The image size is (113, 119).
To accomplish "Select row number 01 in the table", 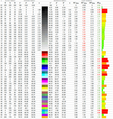I will [x=1, y=5].
